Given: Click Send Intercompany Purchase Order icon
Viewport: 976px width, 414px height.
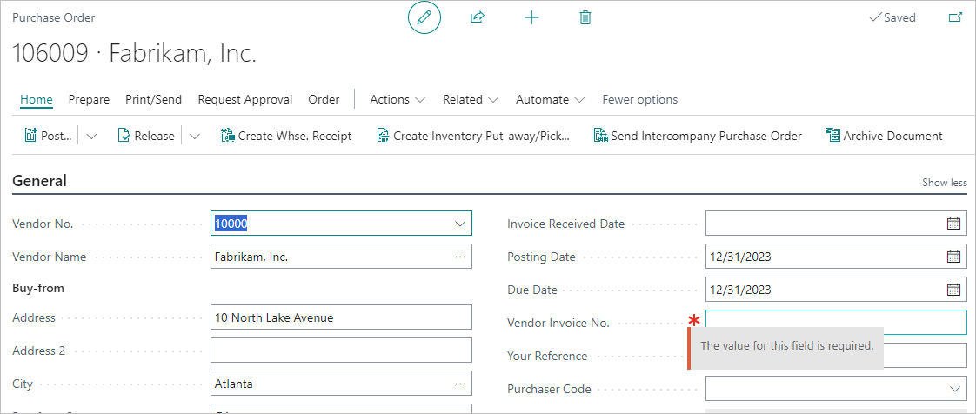Looking at the screenshot, I should coord(601,135).
